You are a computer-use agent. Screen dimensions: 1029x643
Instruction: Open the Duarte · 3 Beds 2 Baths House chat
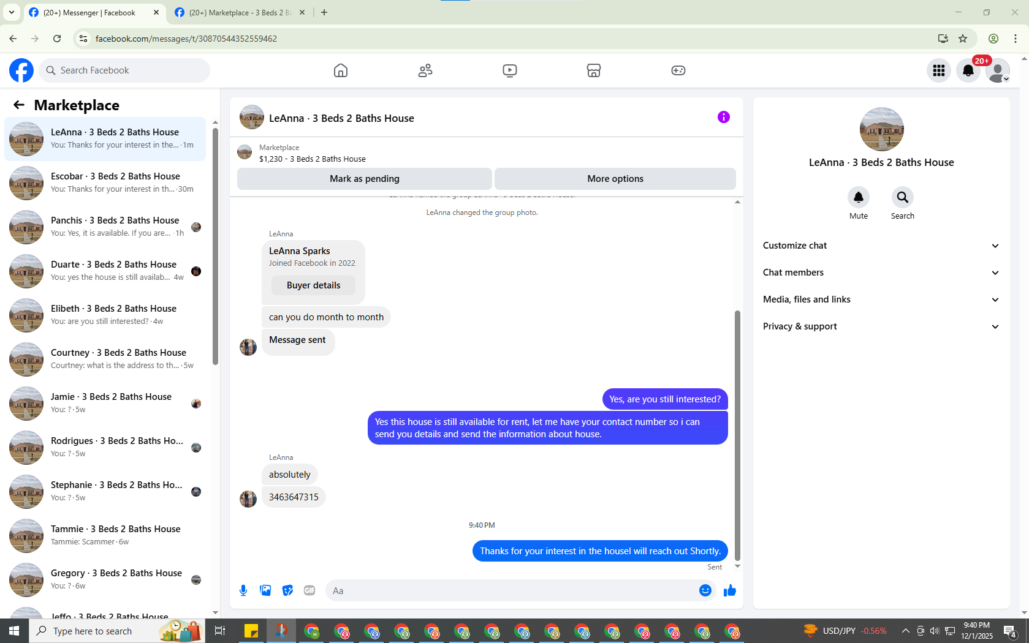coord(105,271)
